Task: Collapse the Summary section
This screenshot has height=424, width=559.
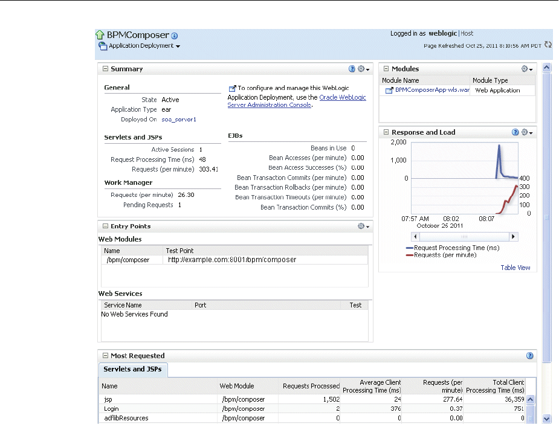Action: [x=105, y=69]
